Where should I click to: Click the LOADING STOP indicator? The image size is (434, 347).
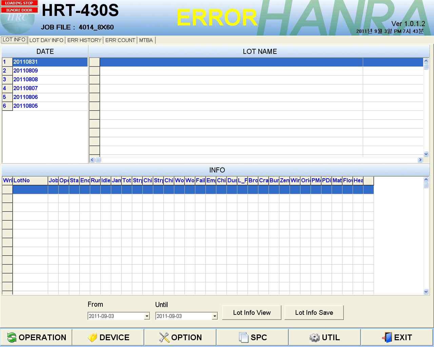19,3
